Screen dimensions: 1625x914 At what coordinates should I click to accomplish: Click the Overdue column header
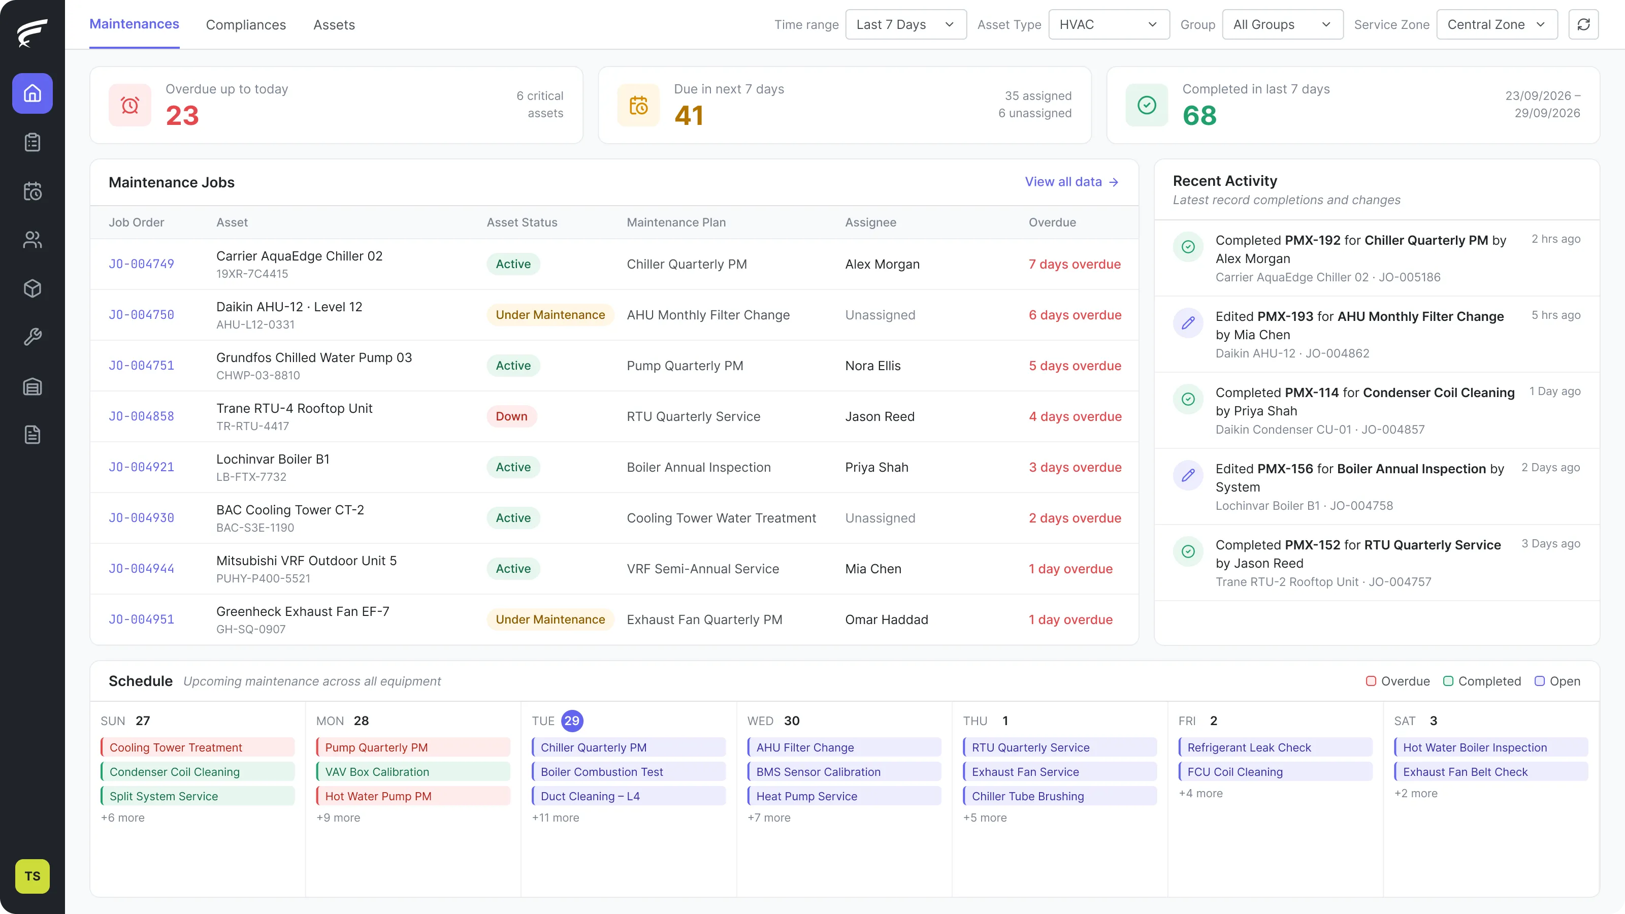[x=1052, y=223]
